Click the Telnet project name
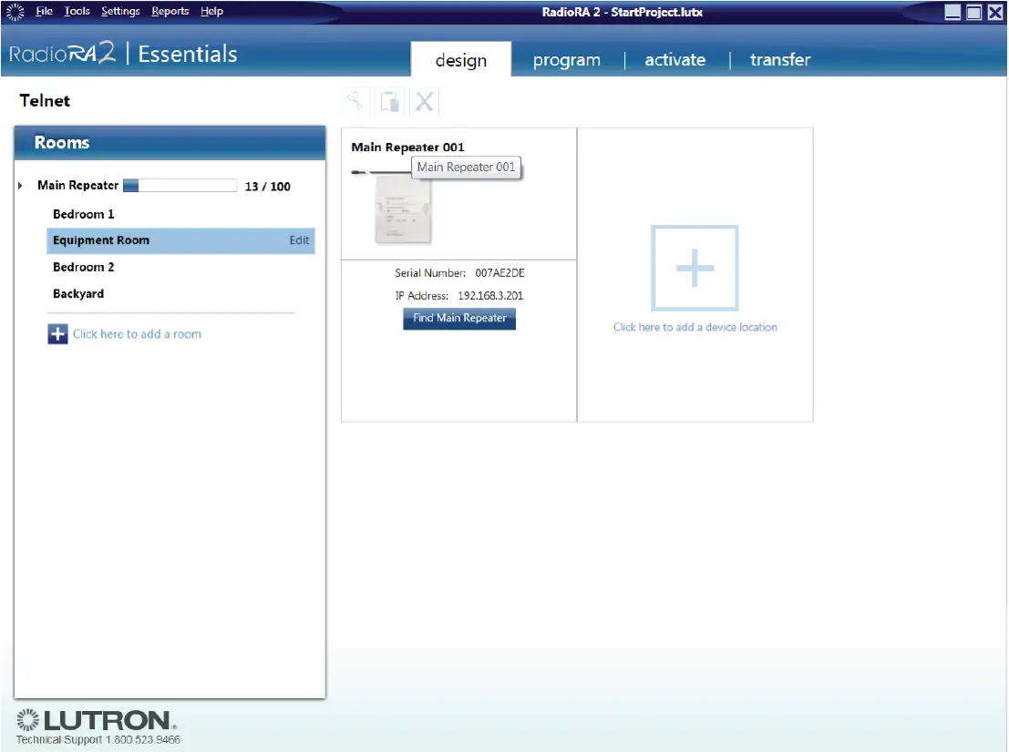 pyautogui.click(x=45, y=100)
